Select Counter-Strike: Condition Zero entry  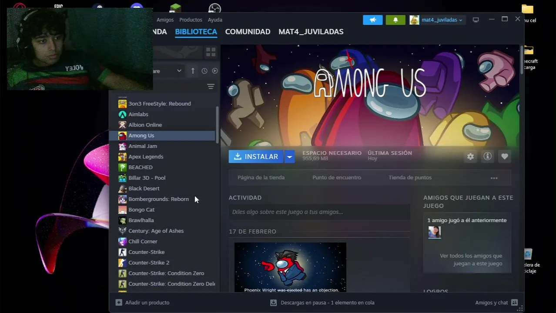[x=162, y=273]
